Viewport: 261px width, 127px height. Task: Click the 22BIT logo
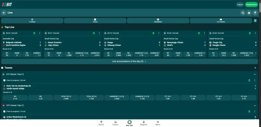pos(7,5)
